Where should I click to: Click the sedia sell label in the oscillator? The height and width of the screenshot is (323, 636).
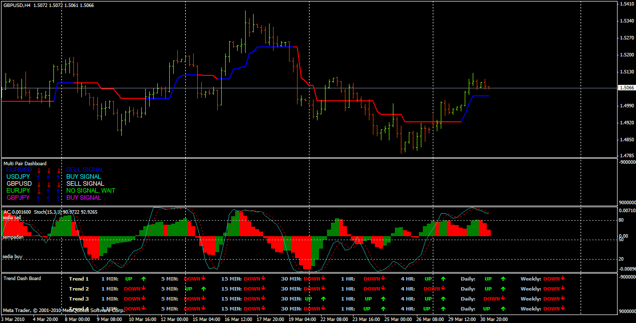tap(12, 218)
